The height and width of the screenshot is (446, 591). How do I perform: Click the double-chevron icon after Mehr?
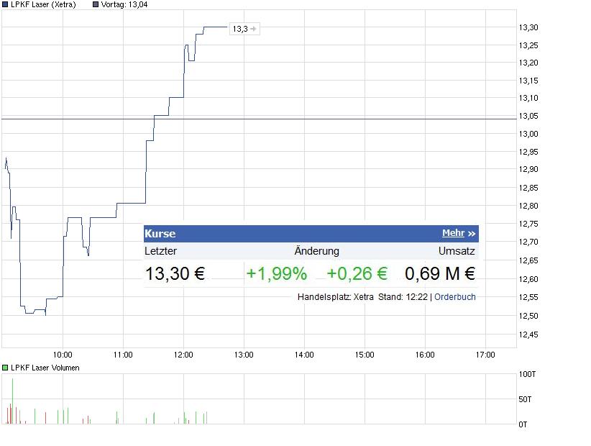point(469,234)
